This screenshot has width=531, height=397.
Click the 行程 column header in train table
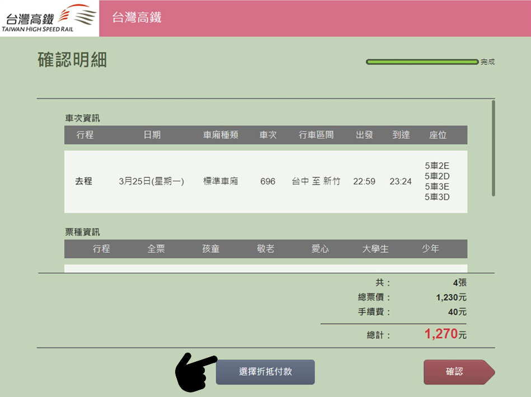(84, 135)
